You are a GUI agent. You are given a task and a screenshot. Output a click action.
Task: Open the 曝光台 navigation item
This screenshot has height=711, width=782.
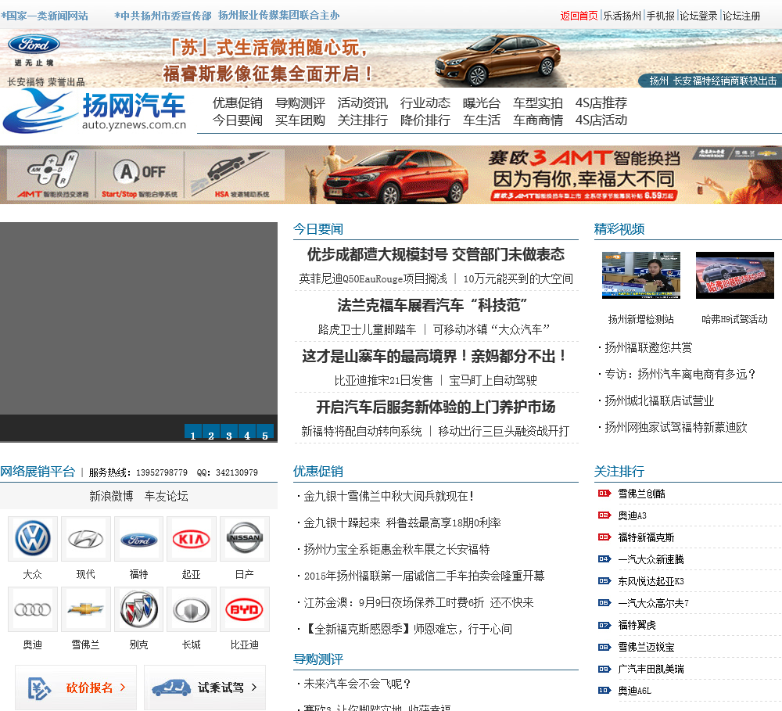[x=481, y=102]
